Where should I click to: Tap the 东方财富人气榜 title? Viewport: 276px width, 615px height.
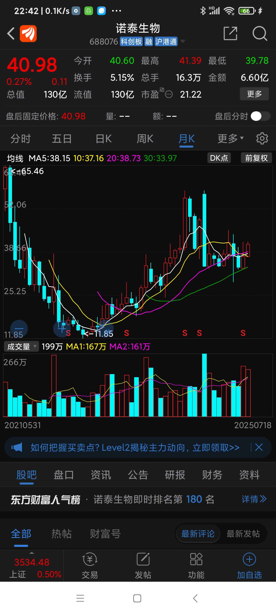[45, 499]
